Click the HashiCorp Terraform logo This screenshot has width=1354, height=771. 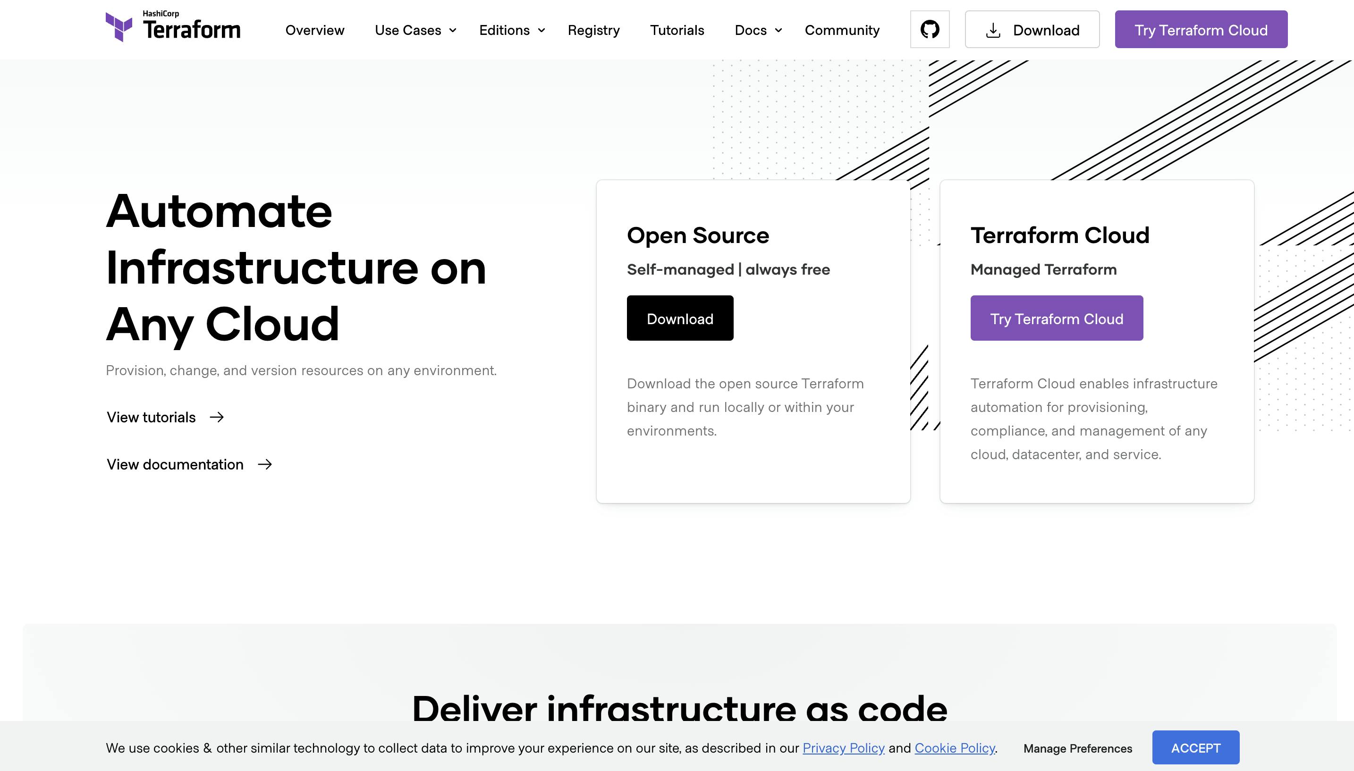pyautogui.click(x=173, y=26)
